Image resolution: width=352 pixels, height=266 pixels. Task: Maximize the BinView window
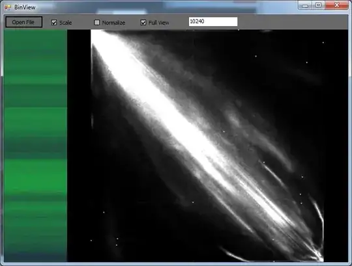(x=318, y=5)
